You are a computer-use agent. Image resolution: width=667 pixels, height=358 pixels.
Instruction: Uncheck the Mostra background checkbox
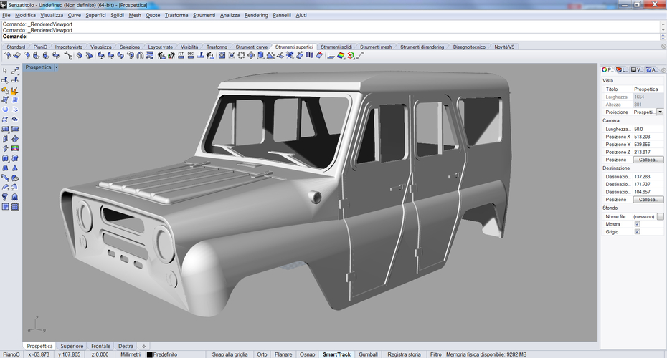637,224
